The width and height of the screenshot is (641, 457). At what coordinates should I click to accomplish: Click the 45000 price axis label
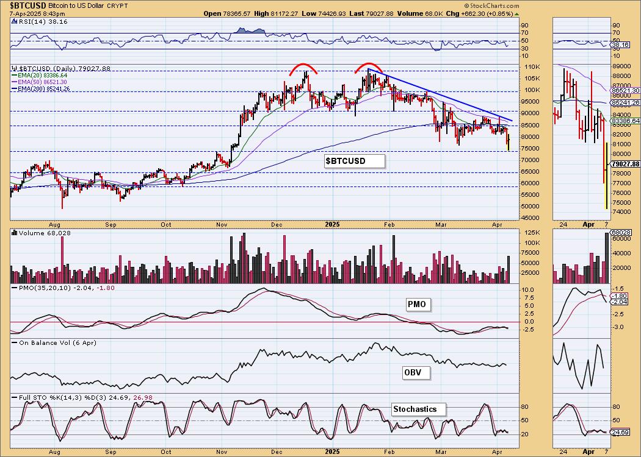tap(531, 218)
